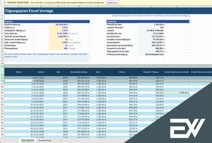Click the Reguläre Tilgung table header
212x143 pixels.
coord(151,72)
